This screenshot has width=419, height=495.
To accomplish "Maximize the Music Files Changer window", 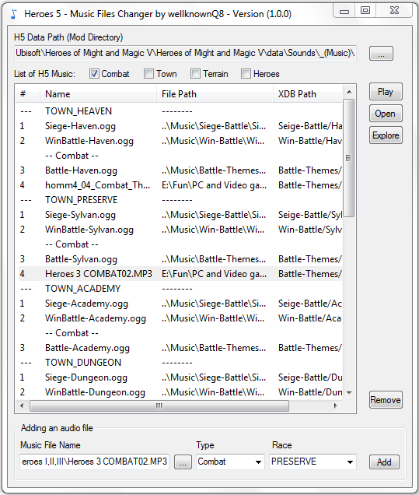I will pos(365,10).
